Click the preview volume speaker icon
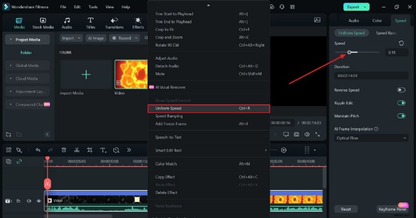The image size is (416, 218). tap(307, 134)
